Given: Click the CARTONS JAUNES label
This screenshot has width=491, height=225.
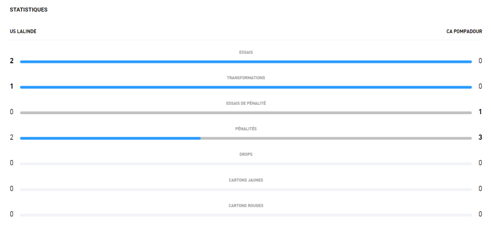Looking at the screenshot, I should 245,180.
